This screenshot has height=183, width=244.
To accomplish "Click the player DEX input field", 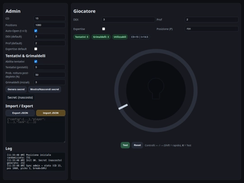I will [128, 19].
